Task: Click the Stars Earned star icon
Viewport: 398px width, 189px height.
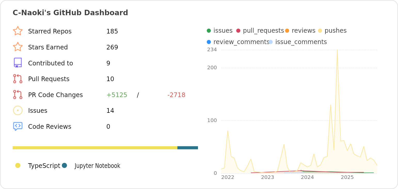Action: (18, 47)
